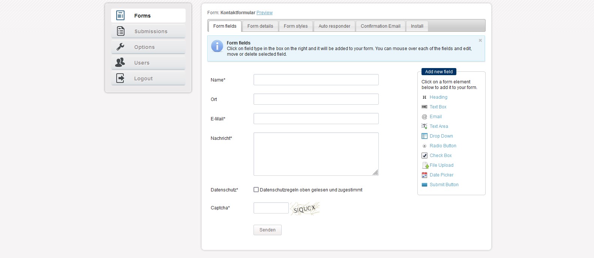
Task: Go to the Auto responder tab
Action: click(334, 26)
